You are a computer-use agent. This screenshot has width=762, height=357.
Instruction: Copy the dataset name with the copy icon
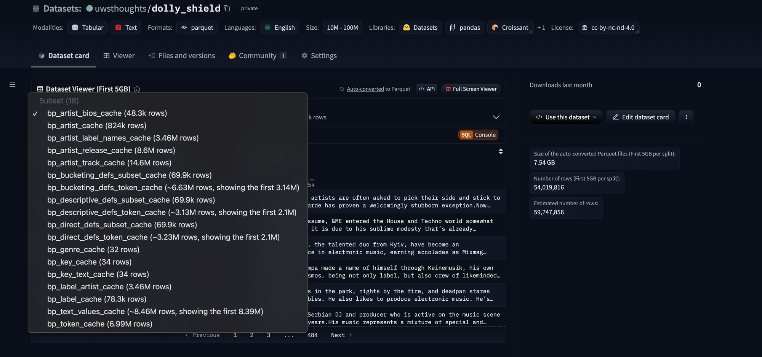click(227, 8)
